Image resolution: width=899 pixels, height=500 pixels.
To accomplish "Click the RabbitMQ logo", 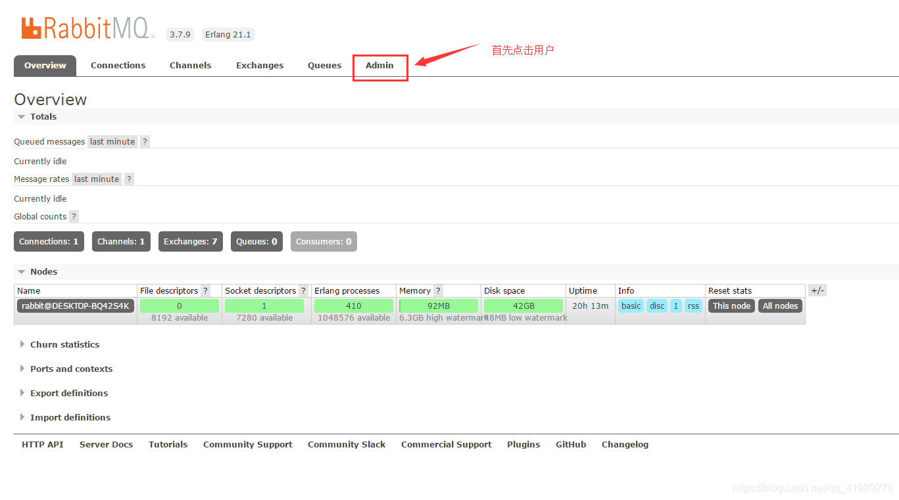I will point(89,28).
